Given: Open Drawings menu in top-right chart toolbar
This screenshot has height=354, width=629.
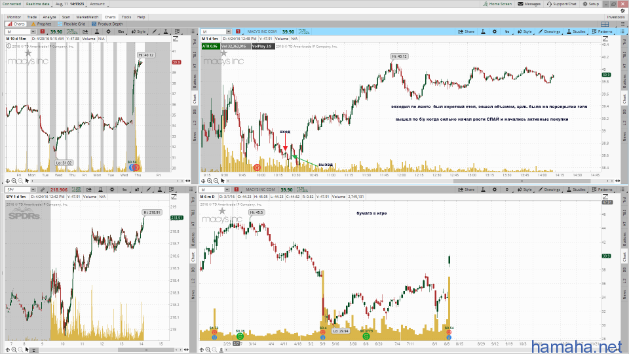Looking at the screenshot, I should click(549, 31).
